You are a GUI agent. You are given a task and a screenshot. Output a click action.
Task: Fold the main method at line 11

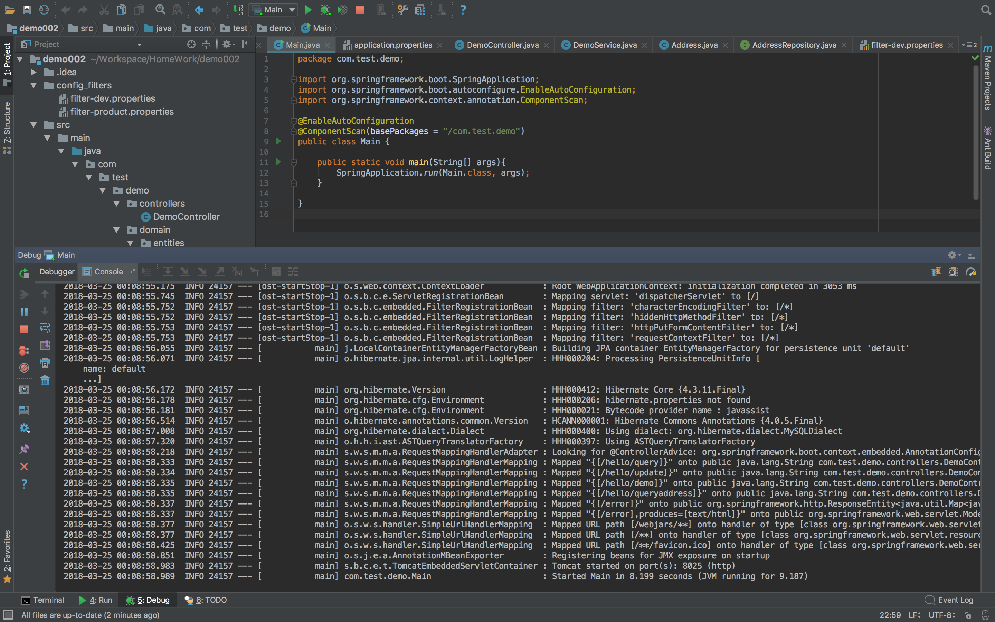294,162
